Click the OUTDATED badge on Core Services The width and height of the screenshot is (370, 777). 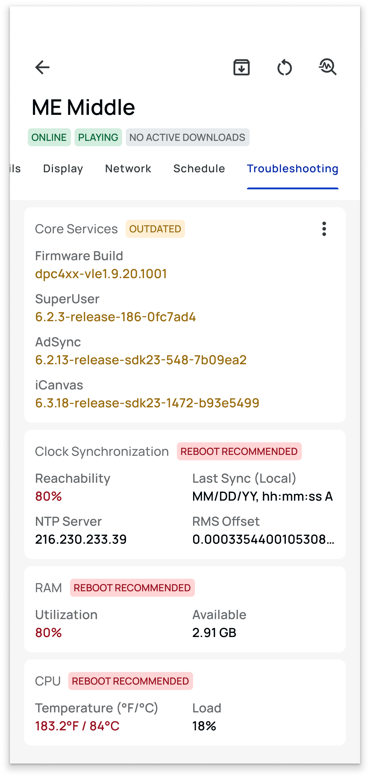click(155, 228)
